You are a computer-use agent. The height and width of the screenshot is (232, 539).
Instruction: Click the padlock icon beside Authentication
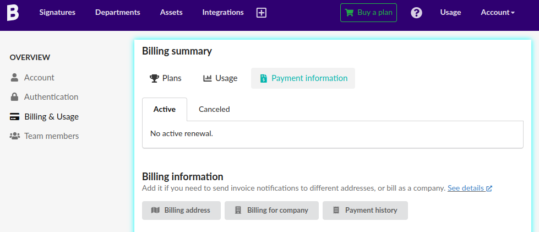15,97
